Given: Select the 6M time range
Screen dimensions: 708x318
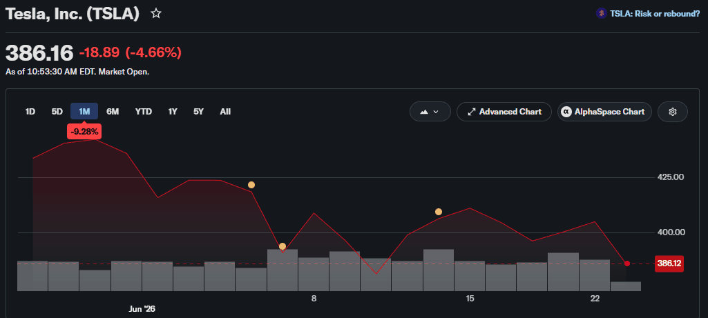Looking at the screenshot, I should 113,112.
